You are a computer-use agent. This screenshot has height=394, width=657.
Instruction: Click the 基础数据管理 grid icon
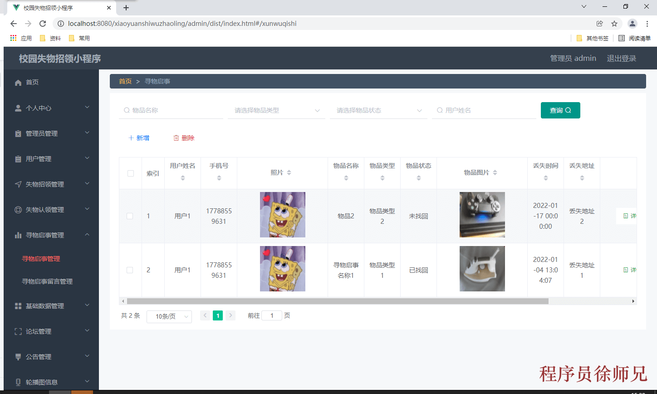point(18,306)
